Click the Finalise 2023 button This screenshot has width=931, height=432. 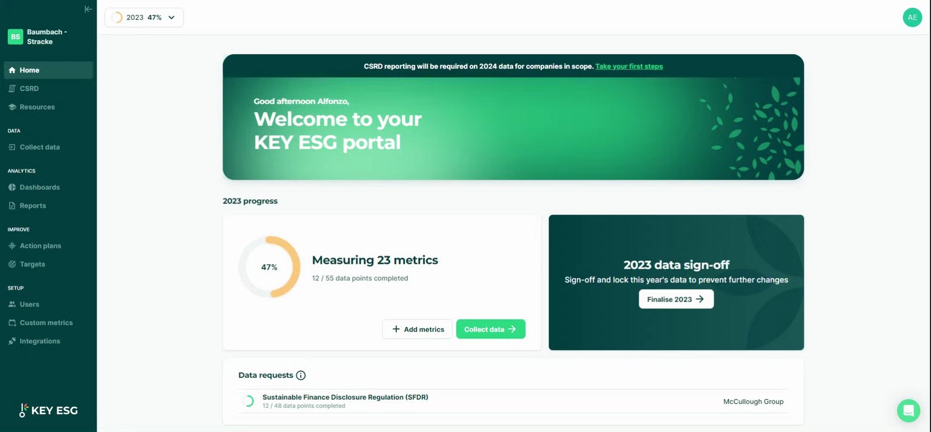tap(676, 299)
